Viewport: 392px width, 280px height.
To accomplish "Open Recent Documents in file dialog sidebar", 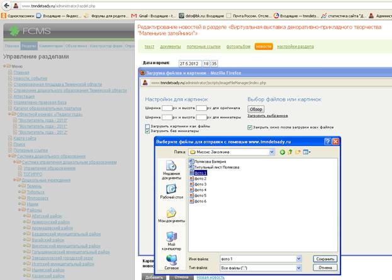I will 172,170.
